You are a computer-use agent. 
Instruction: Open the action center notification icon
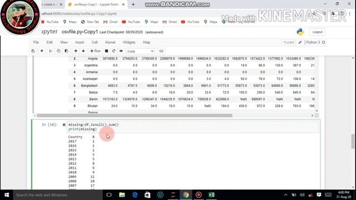319,195
